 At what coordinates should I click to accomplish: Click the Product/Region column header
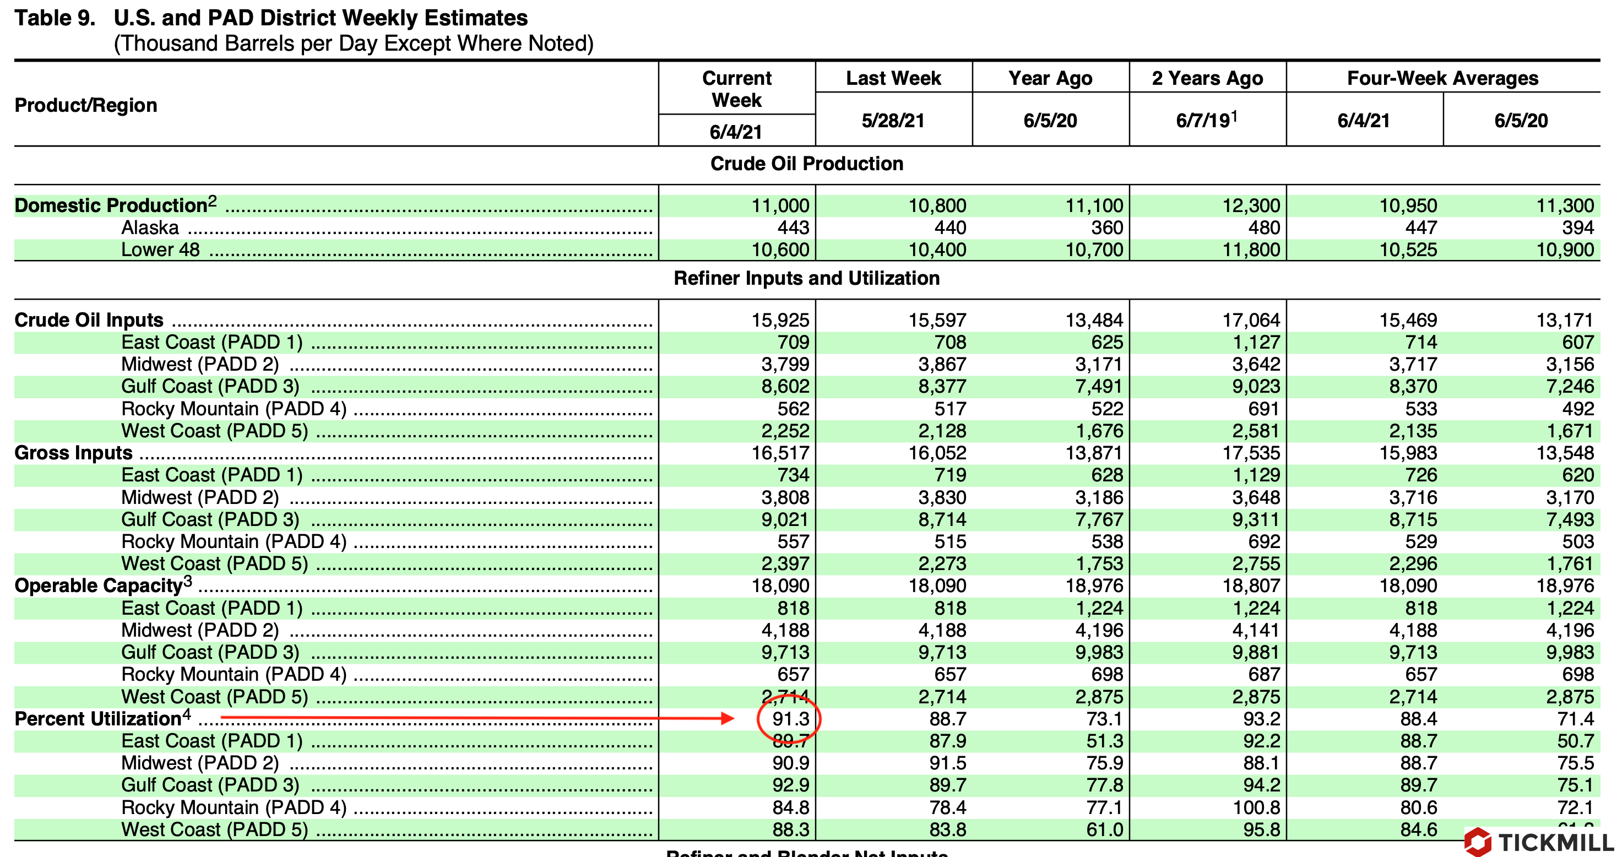pyautogui.click(x=86, y=105)
